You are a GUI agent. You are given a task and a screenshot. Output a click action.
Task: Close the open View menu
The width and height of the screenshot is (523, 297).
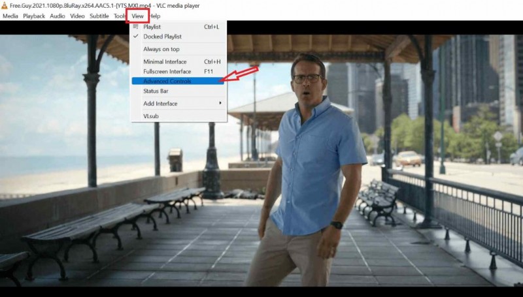coord(137,16)
